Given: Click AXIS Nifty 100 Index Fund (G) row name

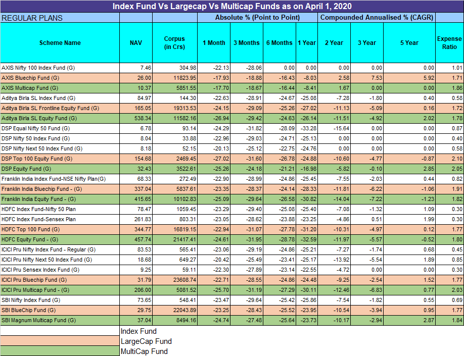Looking at the screenshot, I should click(38, 68).
